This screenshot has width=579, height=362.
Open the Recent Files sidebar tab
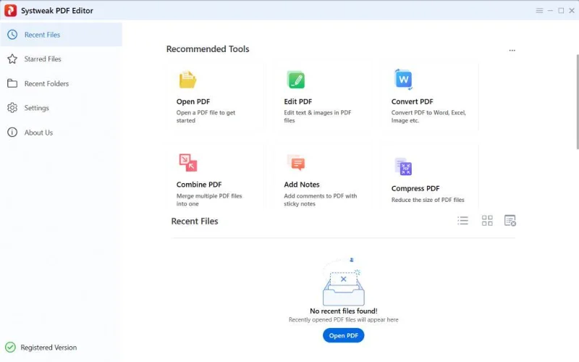[x=42, y=35]
